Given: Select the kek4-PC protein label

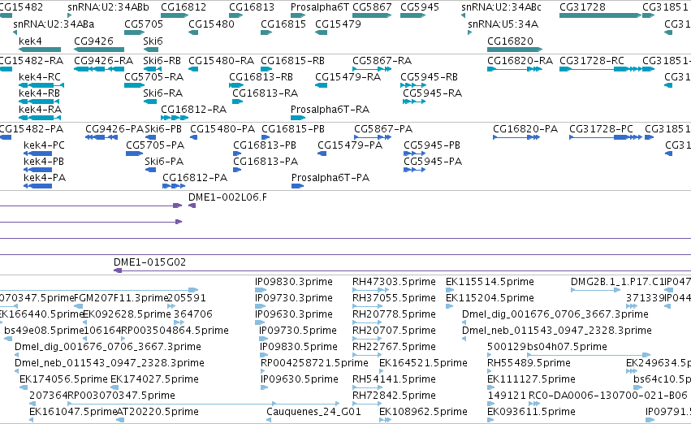Looking at the screenshot, I should [44, 145].
